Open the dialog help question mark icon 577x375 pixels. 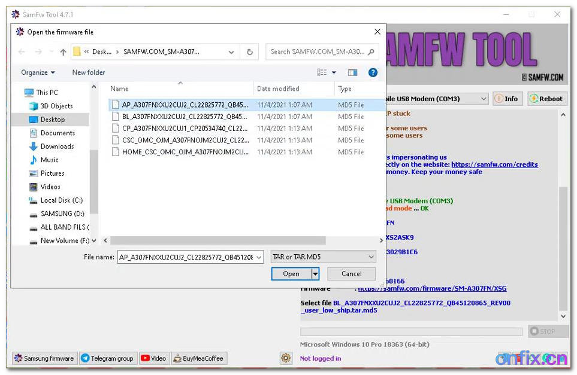pos(373,72)
